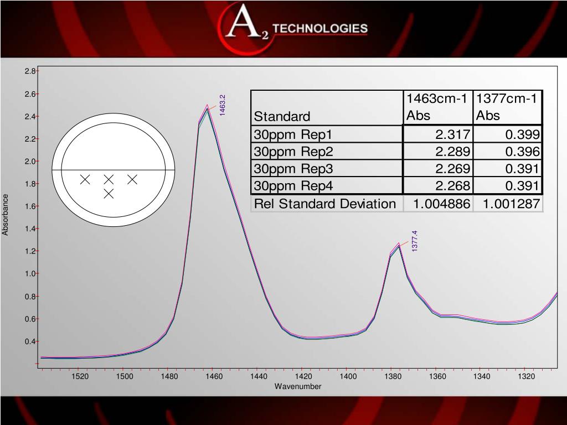This screenshot has width=567, height=425.
Task: Click the 1.2 tick on the absorbance axis
Action: 30,251
